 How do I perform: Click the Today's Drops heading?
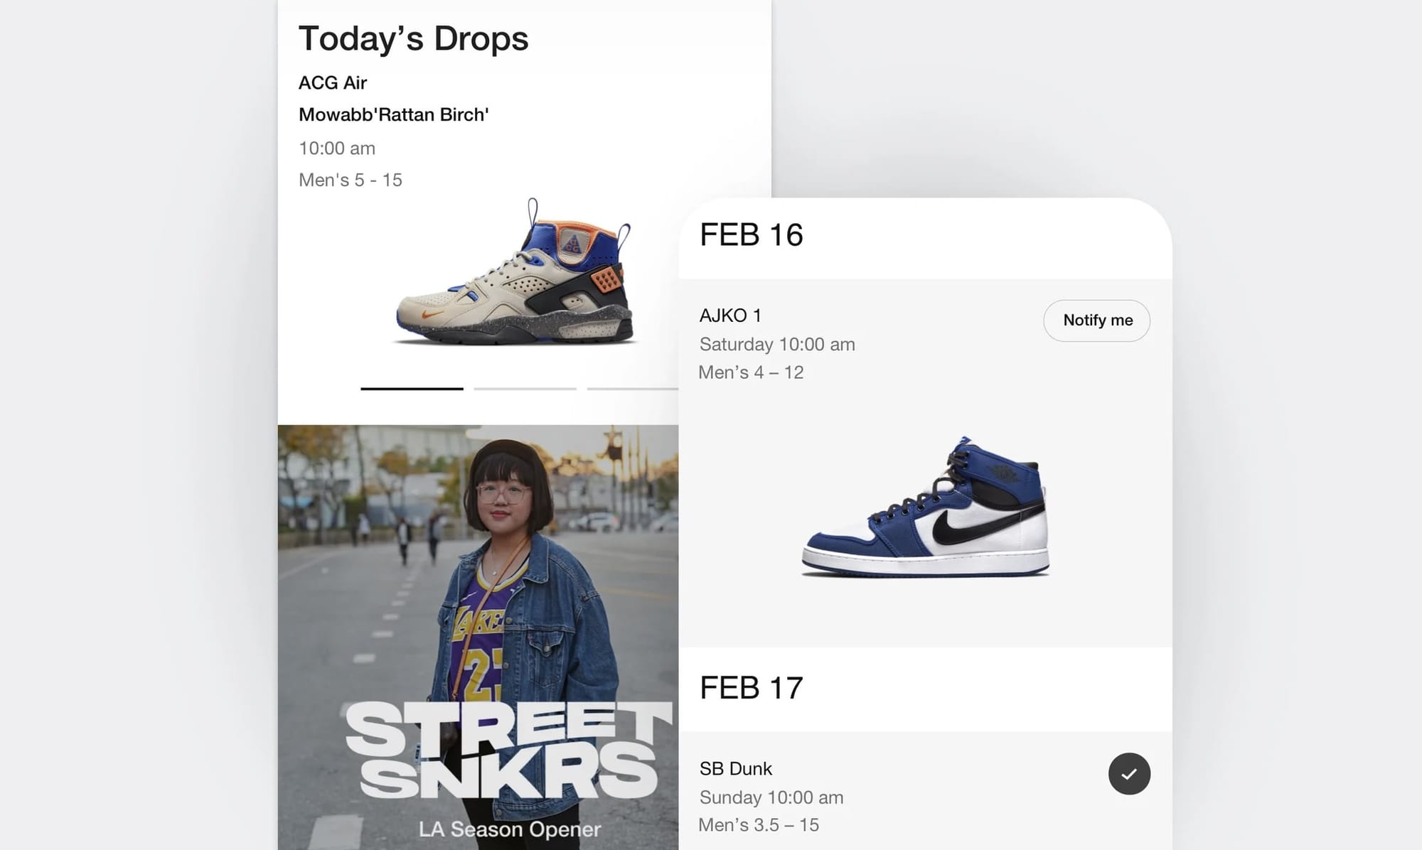(413, 38)
